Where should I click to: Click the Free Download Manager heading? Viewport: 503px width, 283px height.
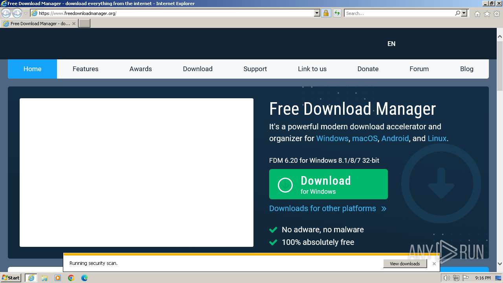(x=352, y=109)
